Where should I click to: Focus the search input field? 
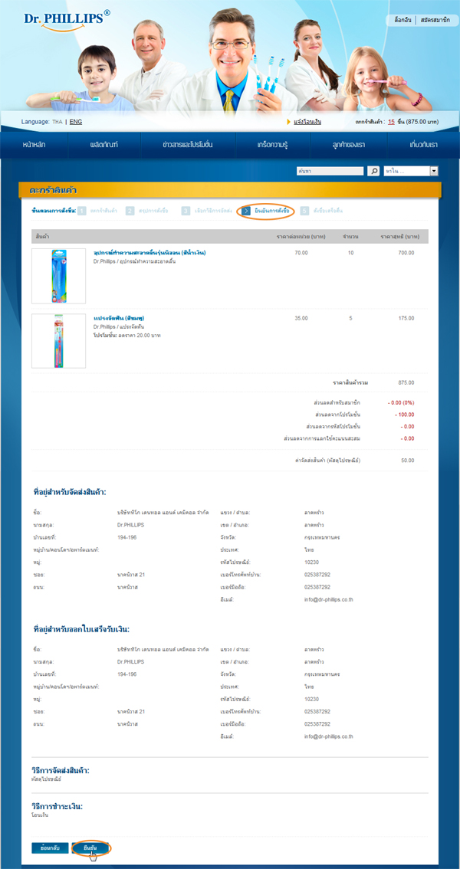[330, 172]
